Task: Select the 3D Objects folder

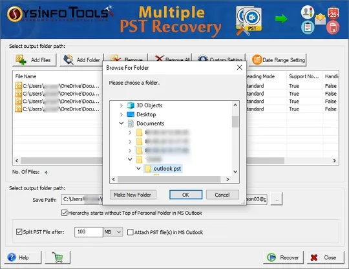Action: [149, 105]
